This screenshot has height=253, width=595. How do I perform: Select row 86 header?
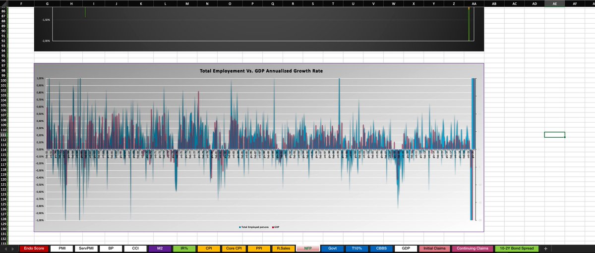[x=3, y=11]
